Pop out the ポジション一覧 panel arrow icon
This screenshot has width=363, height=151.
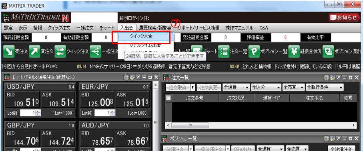click(x=339, y=139)
